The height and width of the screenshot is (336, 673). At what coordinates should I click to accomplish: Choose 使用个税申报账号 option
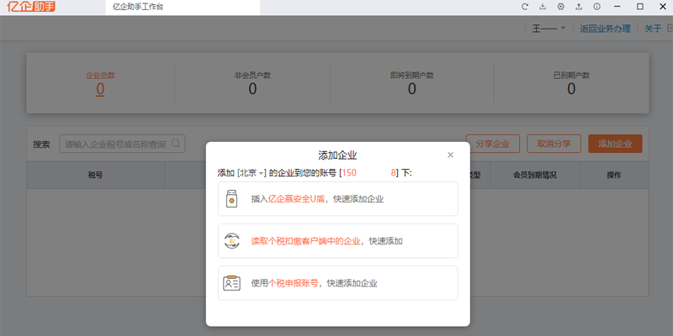338,283
